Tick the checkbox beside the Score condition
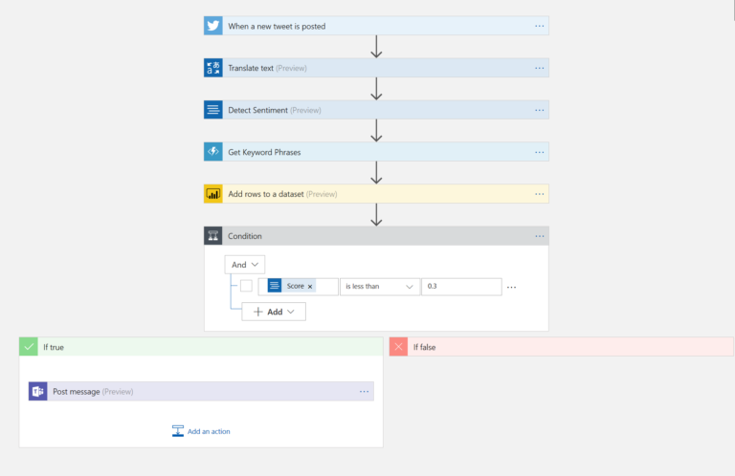The image size is (735, 476). point(246,286)
